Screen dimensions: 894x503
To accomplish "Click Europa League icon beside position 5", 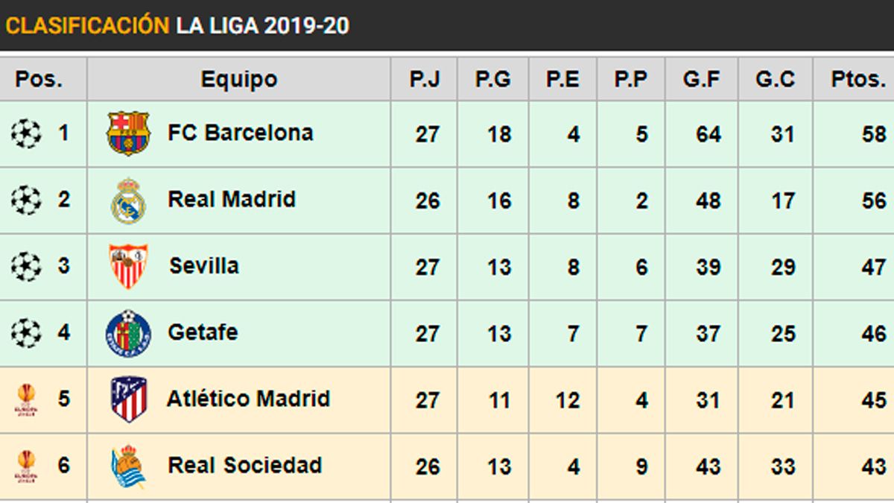I will tap(26, 399).
